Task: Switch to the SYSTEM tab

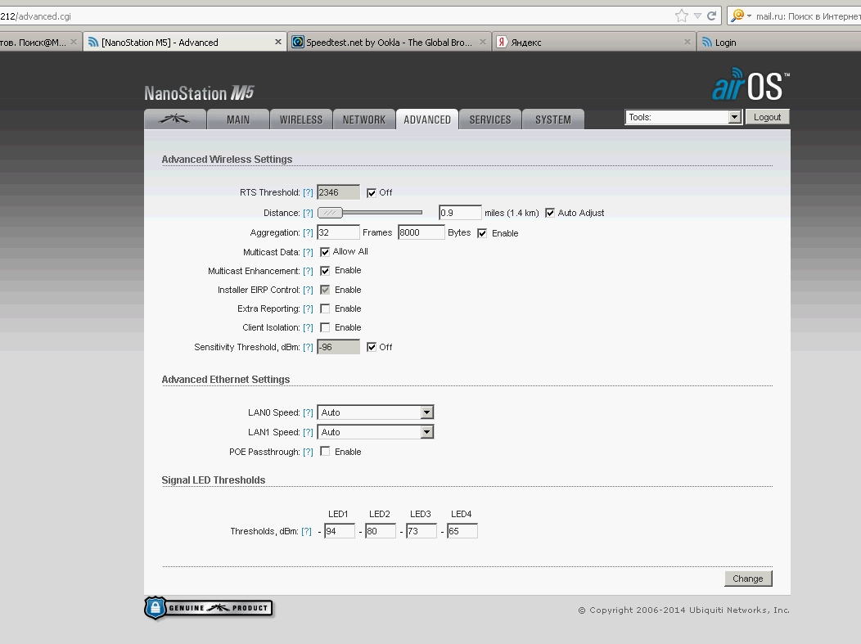Action: 553,119
